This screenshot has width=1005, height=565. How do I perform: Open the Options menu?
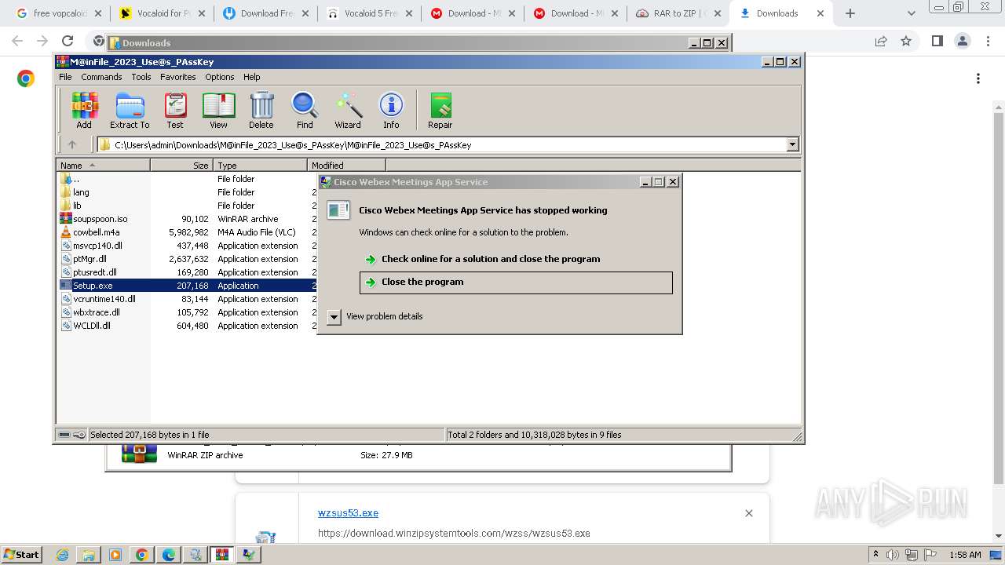click(220, 77)
